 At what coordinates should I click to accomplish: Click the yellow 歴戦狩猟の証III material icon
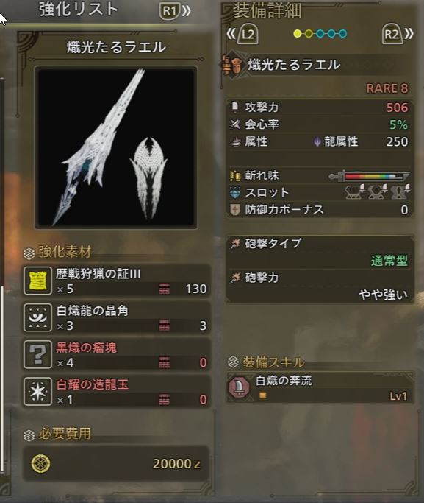coord(37,281)
